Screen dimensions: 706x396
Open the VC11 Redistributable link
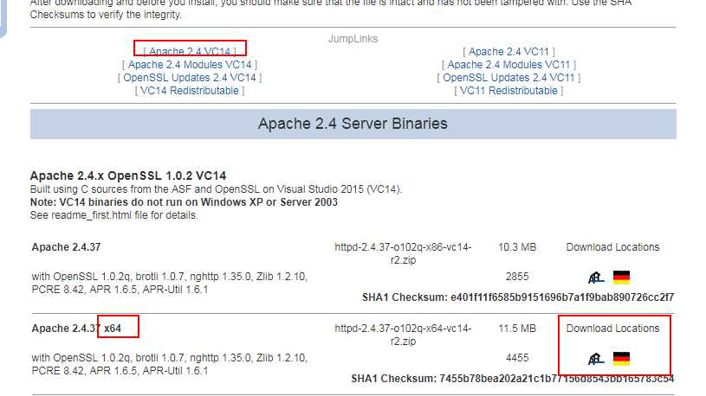(x=508, y=91)
